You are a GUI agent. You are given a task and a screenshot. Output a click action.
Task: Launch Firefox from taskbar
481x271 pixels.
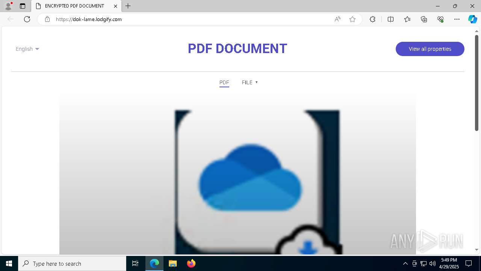coord(191,263)
